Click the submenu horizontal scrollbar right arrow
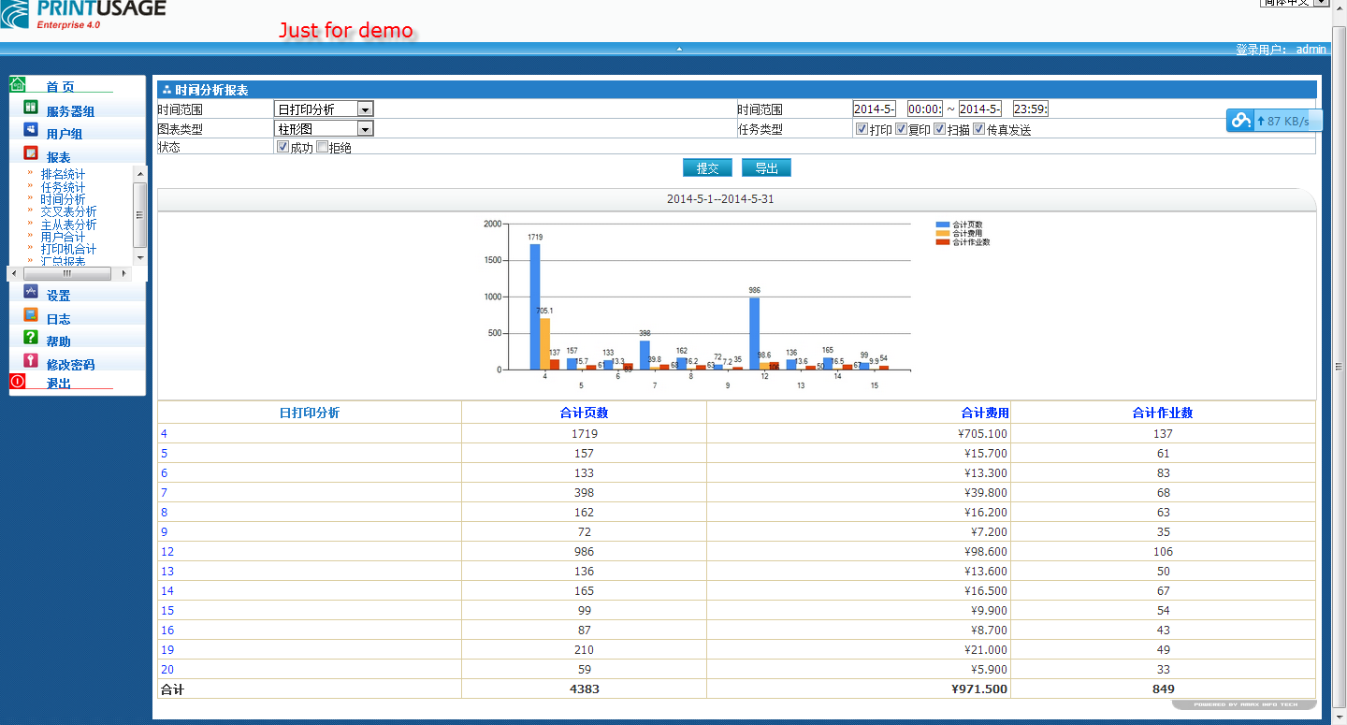The width and height of the screenshot is (1347, 725). [123, 274]
